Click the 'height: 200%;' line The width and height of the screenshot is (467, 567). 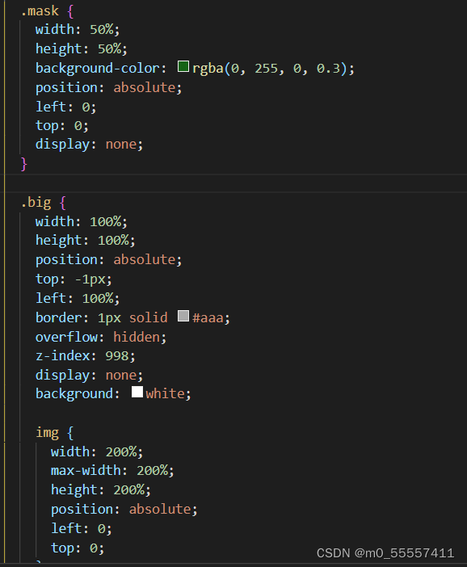[x=101, y=490]
